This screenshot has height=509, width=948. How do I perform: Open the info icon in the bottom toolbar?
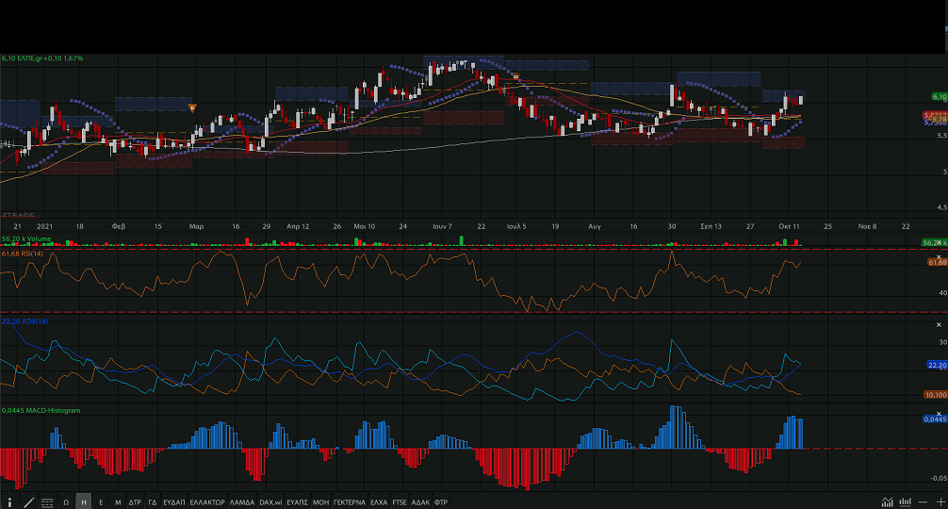(9, 502)
